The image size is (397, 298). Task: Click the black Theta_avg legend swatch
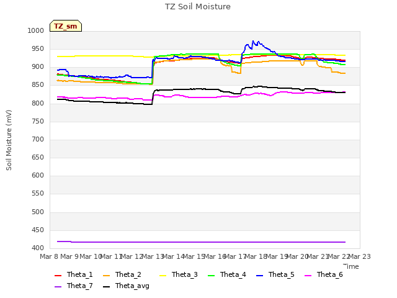(x=106, y=287)
